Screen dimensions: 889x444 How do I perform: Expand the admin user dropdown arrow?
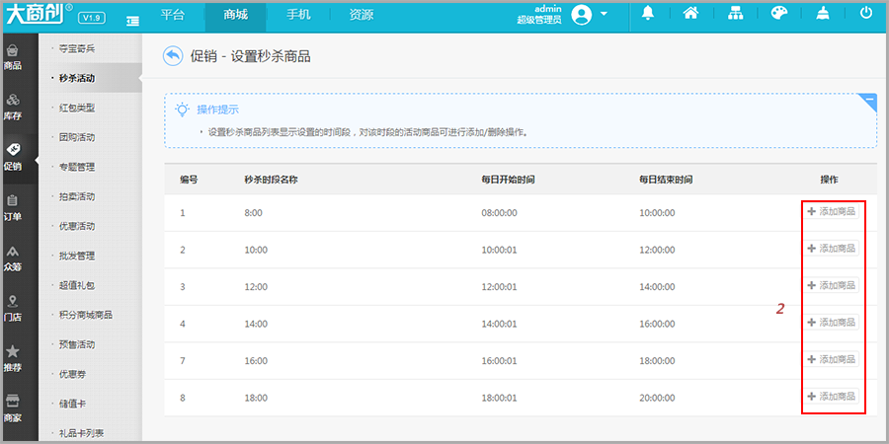[604, 14]
